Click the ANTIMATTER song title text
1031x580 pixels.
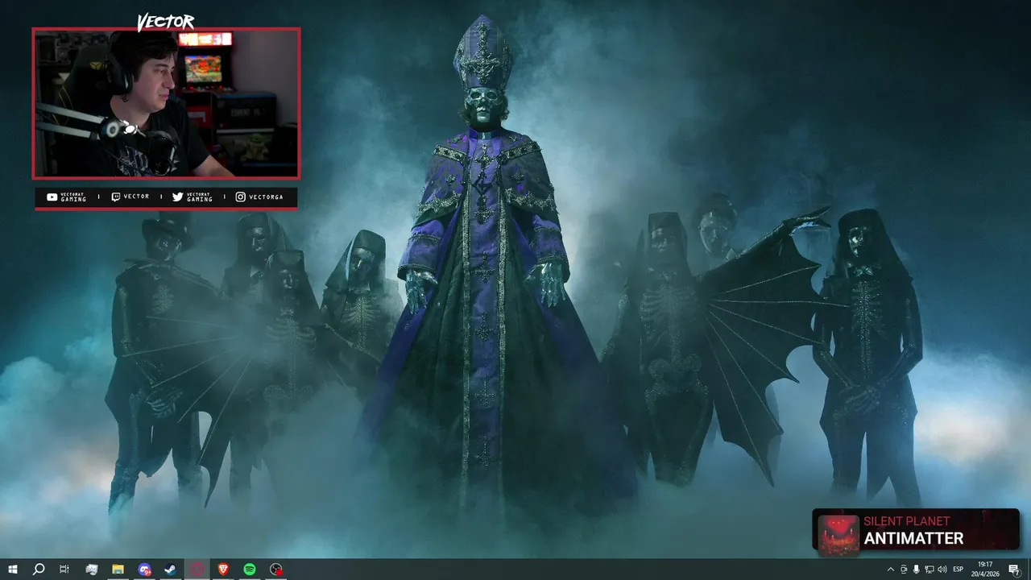click(913, 539)
